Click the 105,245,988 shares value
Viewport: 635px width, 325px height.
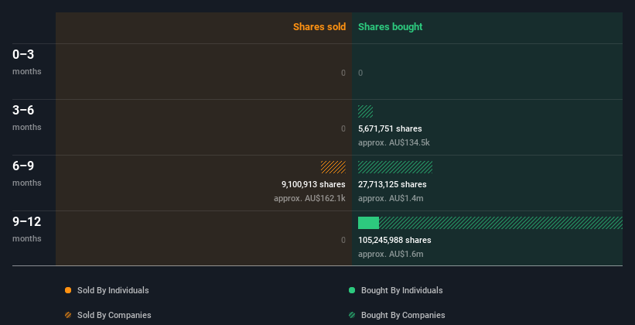394,240
